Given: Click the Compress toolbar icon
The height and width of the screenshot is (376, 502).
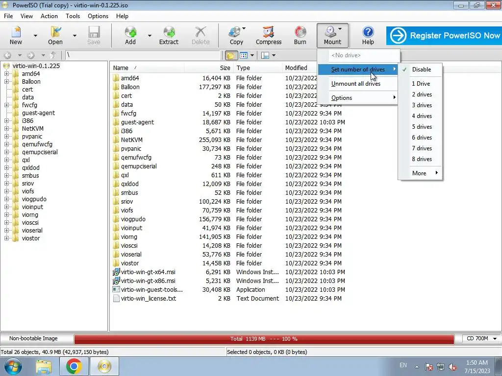Looking at the screenshot, I should pos(269,35).
